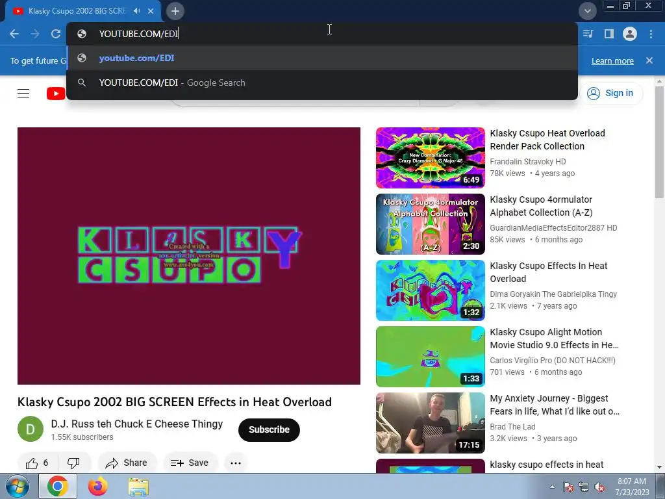The width and height of the screenshot is (665, 499).
Task: Close the Klasky Csupo browser tab
Action: point(151,11)
